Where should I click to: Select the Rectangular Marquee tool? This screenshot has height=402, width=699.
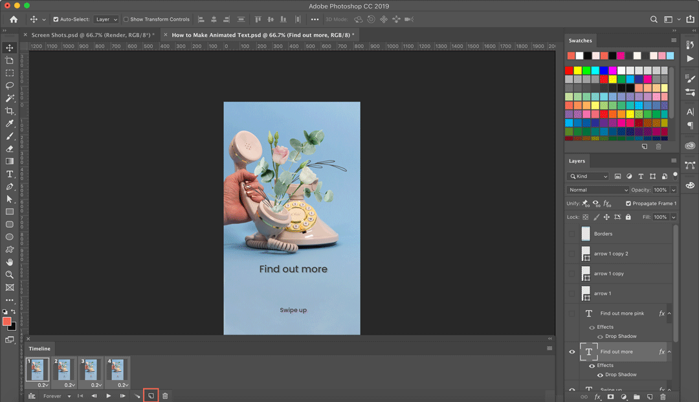click(9, 73)
